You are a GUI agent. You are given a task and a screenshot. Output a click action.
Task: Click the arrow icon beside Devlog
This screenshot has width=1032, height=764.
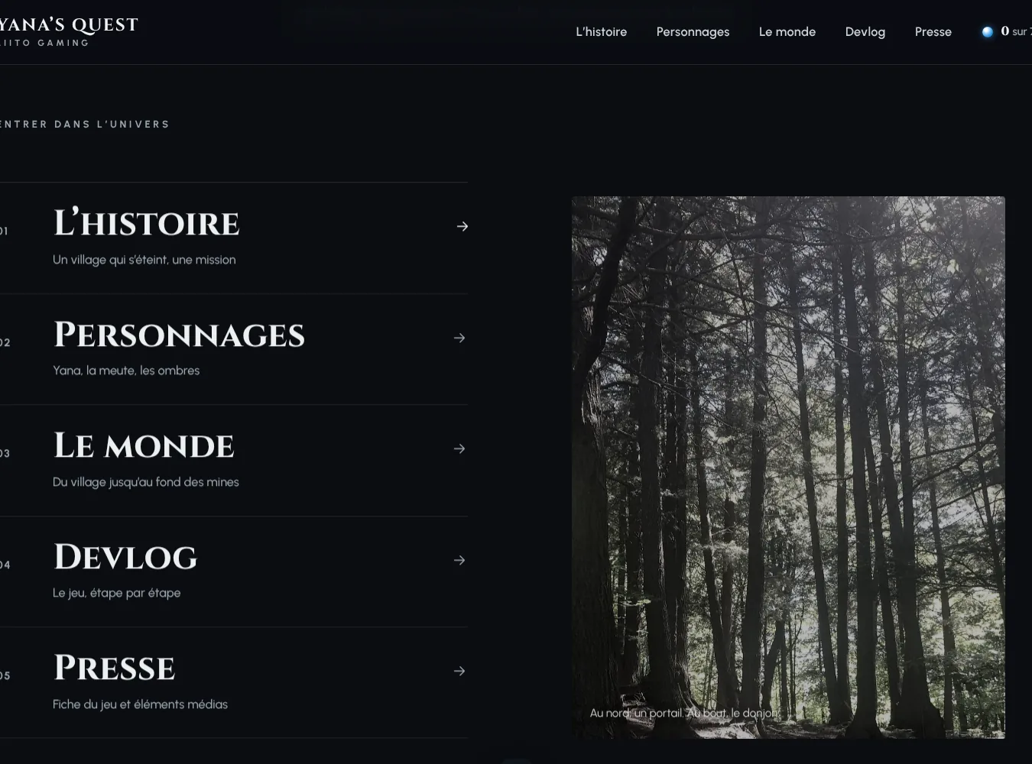click(459, 560)
